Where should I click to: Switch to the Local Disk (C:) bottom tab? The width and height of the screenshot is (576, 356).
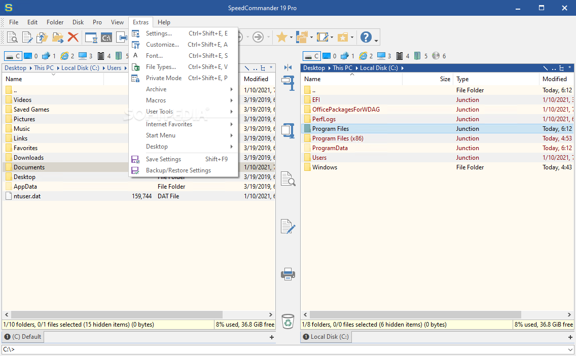click(x=326, y=337)
